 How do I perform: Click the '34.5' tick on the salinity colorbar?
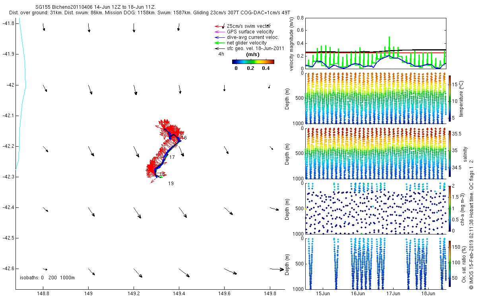[x=457, y=168]
